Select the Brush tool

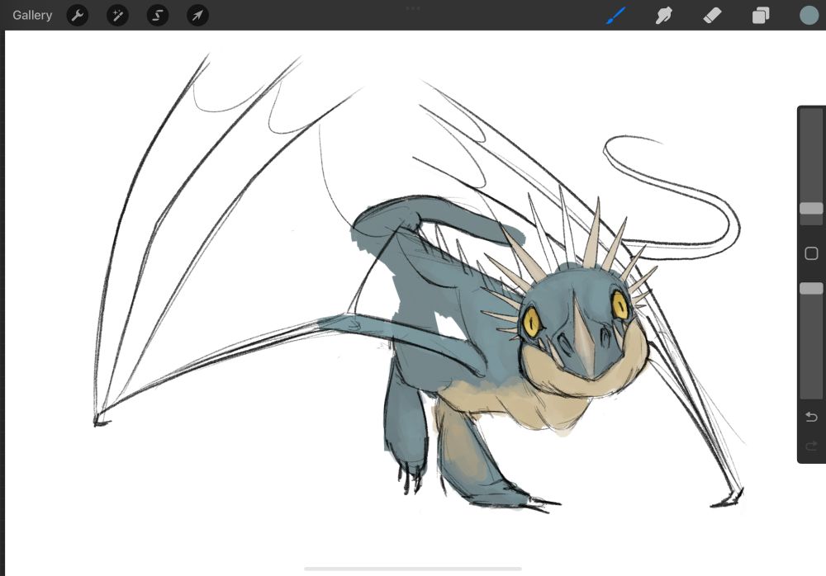pos(616,16)
